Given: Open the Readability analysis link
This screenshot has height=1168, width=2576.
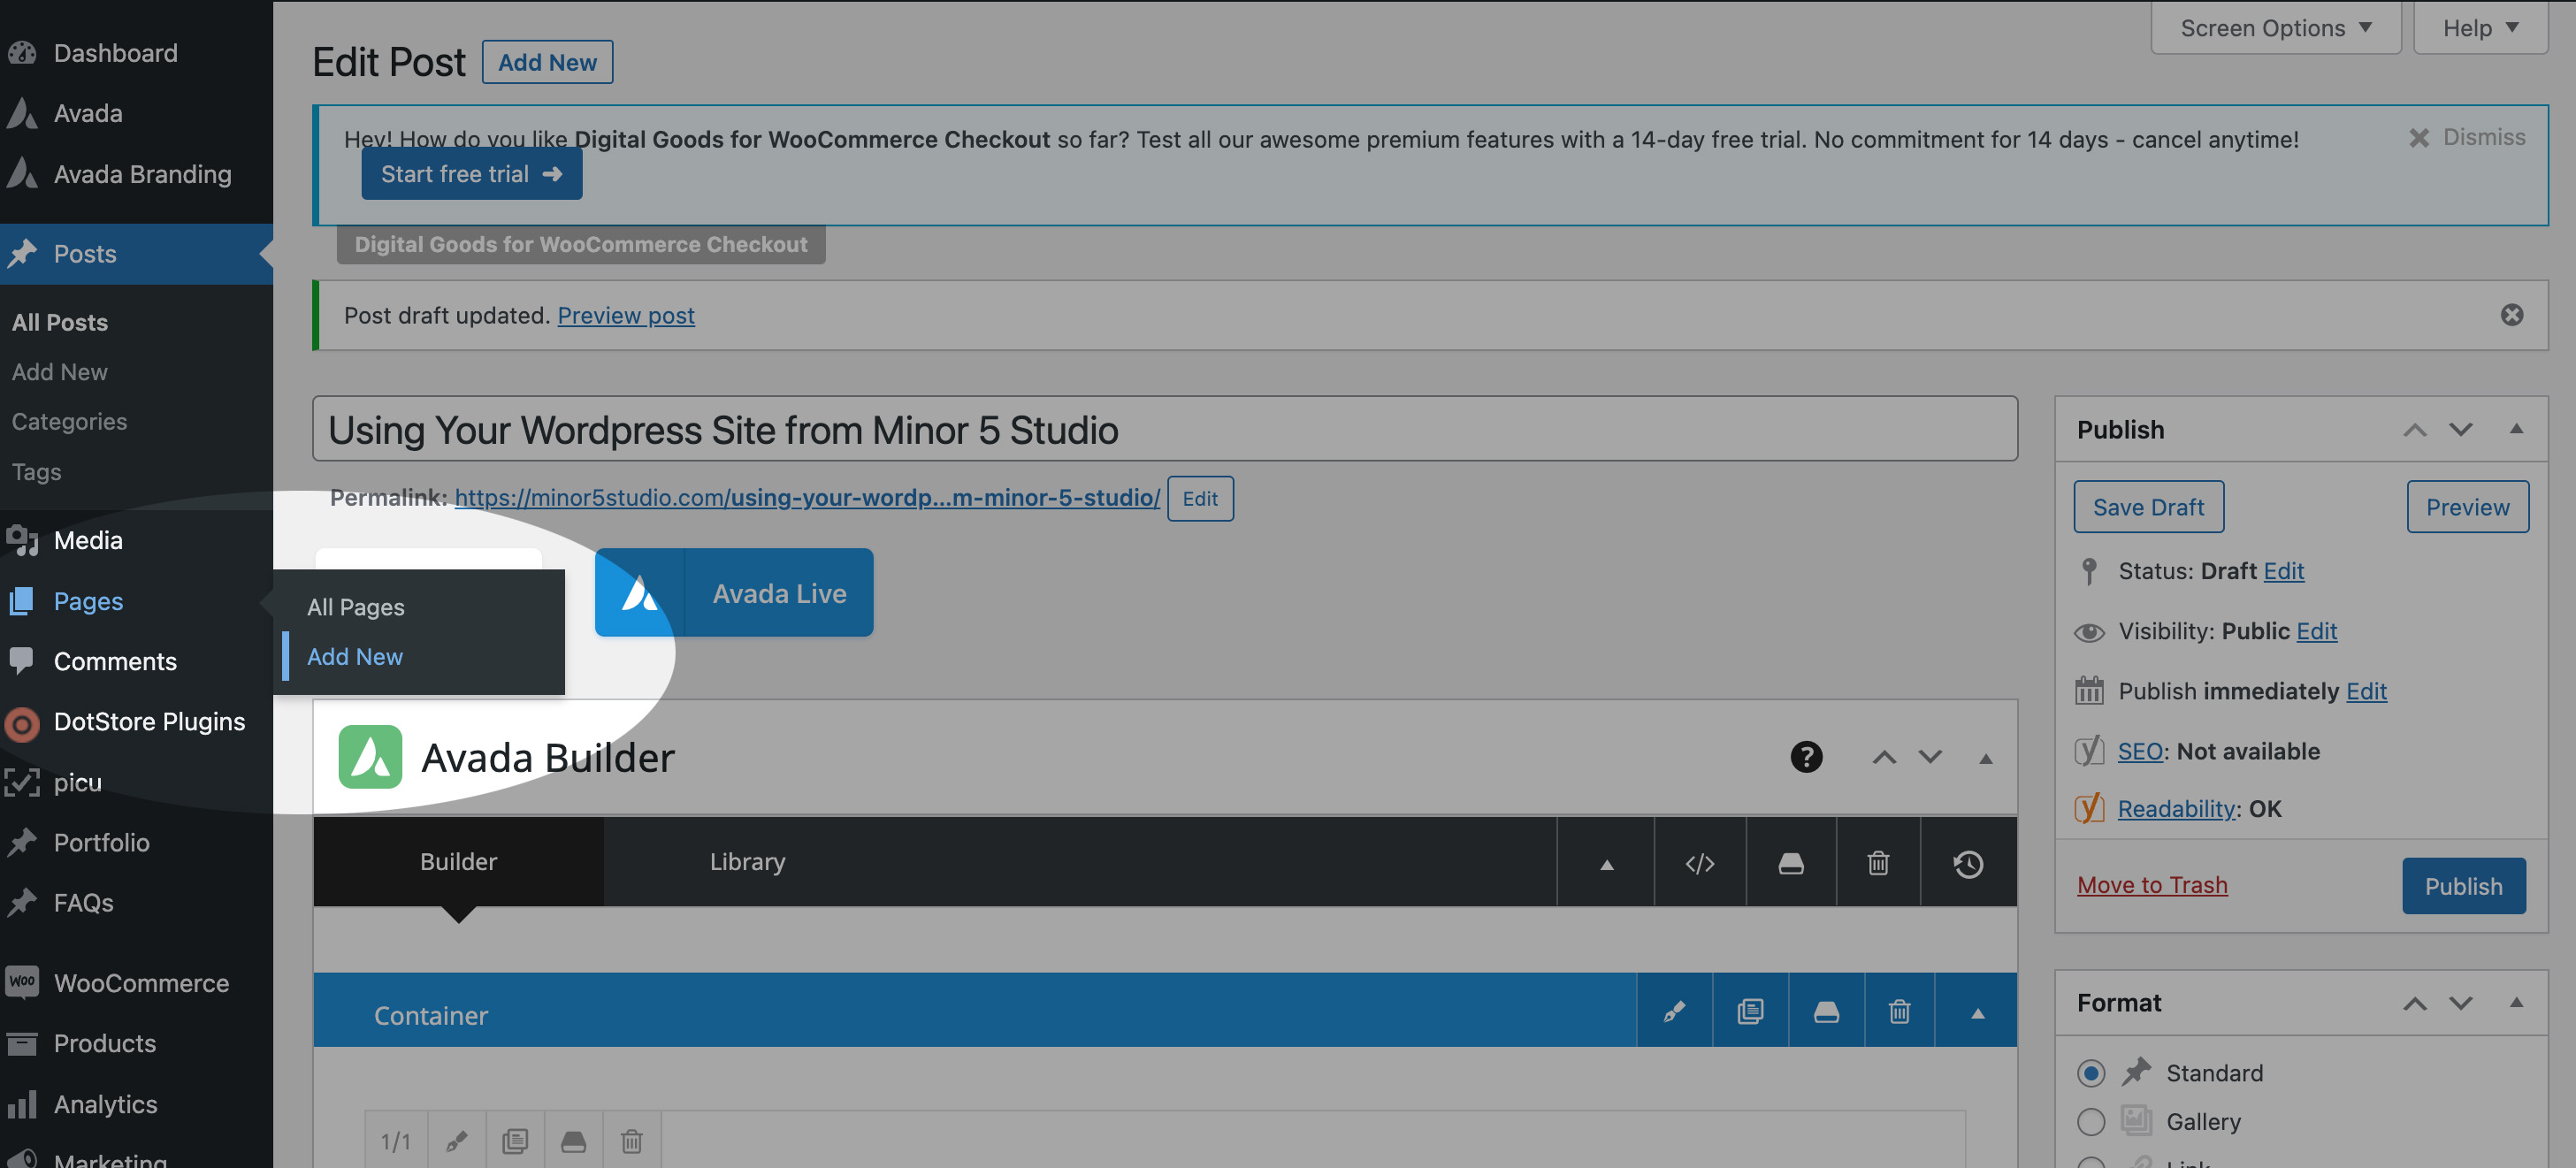Looking at the screenshot, I should point(2176,808).
